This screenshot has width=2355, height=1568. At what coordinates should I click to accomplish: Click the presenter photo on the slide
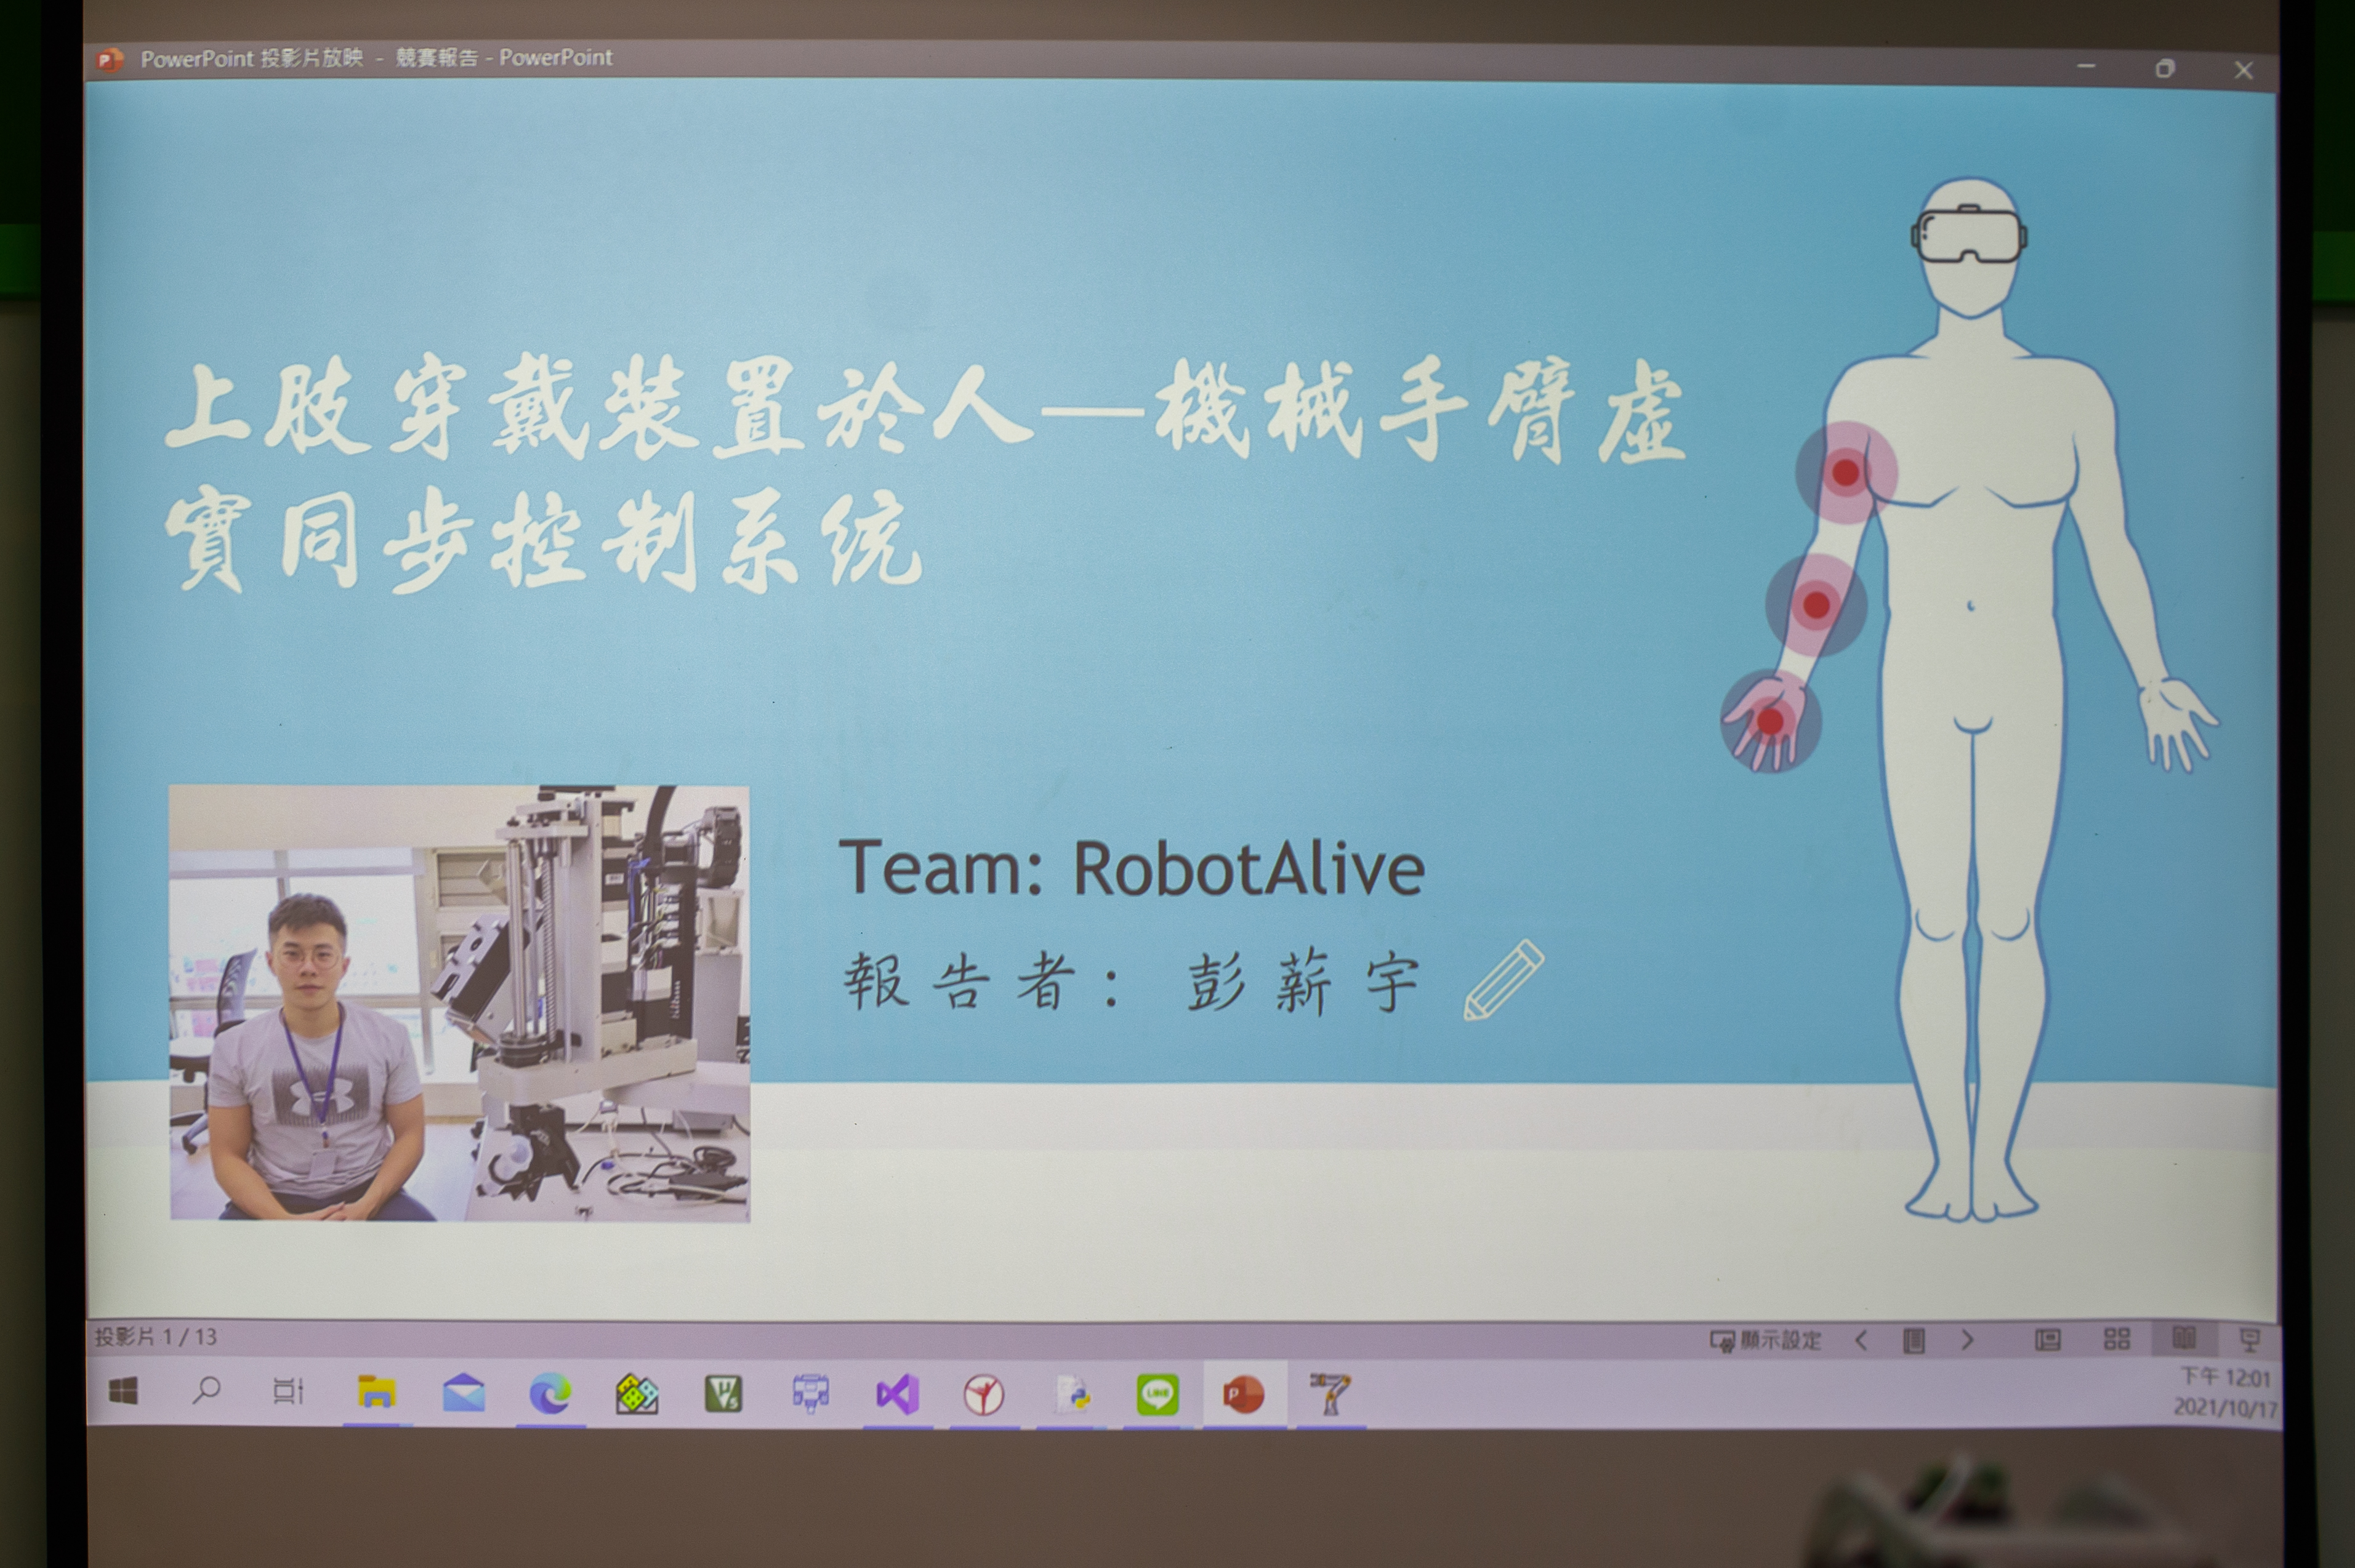459,1002
